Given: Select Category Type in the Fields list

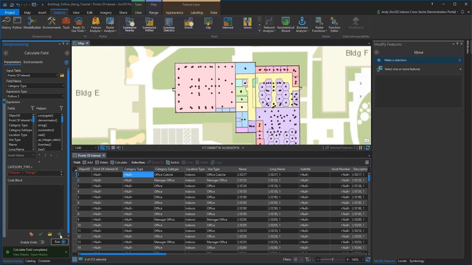Looking at the screenshot, I should click(18, 125).
